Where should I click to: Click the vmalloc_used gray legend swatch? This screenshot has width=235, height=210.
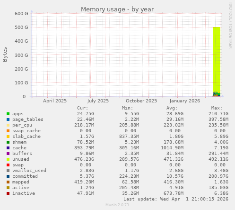tap(8, 171)
